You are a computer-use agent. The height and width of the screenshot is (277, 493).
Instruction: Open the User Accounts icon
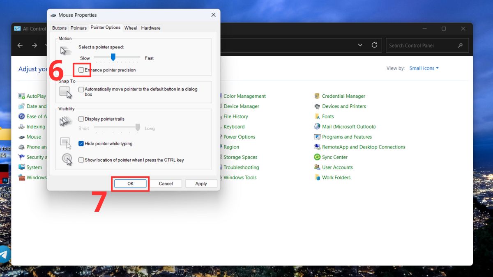(317, 167)
